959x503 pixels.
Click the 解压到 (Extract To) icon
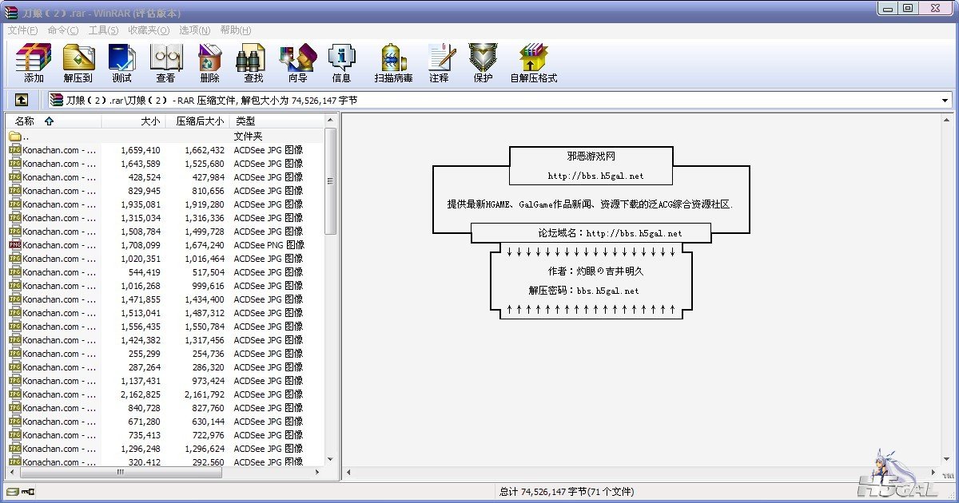point(78,62)
